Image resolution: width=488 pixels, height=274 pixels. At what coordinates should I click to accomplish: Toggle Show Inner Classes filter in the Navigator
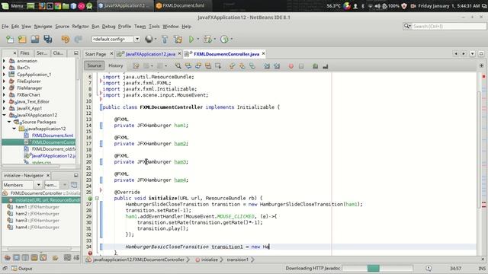(x=43, y=257)
